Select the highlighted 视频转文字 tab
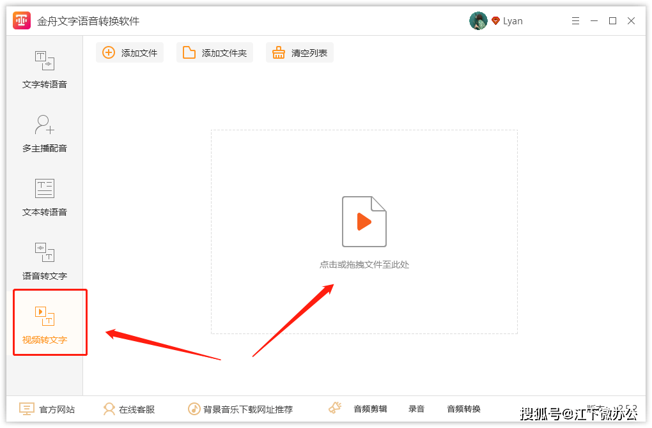The width and height of the screenshot is (652, 428). 45,323
